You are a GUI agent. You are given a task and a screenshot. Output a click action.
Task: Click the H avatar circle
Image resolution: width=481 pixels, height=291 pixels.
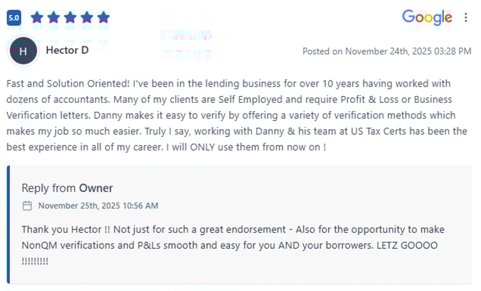tap(23, 51)
